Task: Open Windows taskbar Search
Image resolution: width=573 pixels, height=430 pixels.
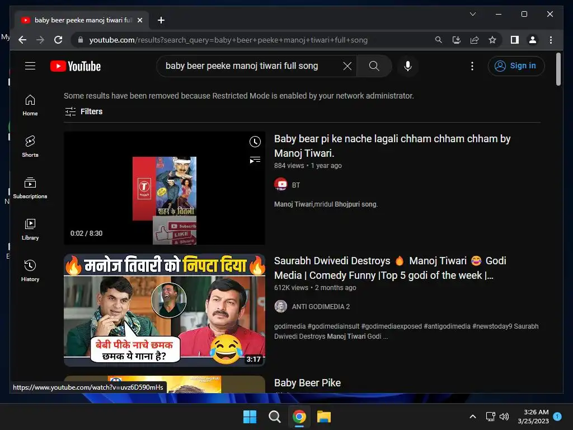Action: (274, 417)
